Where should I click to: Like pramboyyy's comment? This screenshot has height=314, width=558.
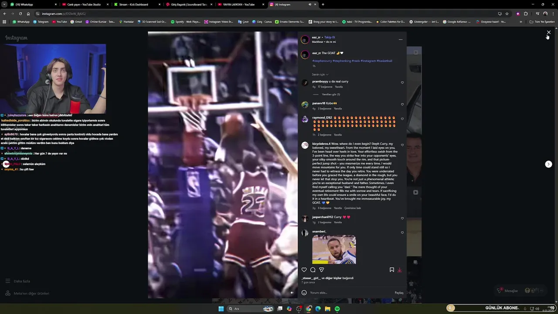point(402,82)
